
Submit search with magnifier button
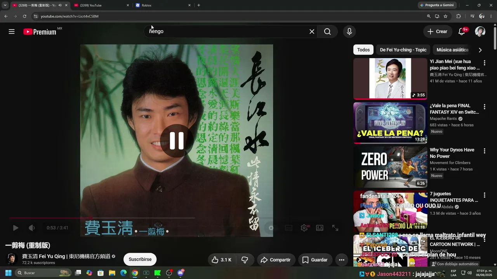tap(327, 31)
